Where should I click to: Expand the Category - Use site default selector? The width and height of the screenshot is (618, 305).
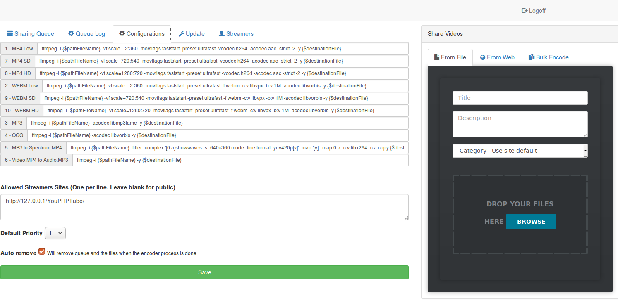(520, 150)
